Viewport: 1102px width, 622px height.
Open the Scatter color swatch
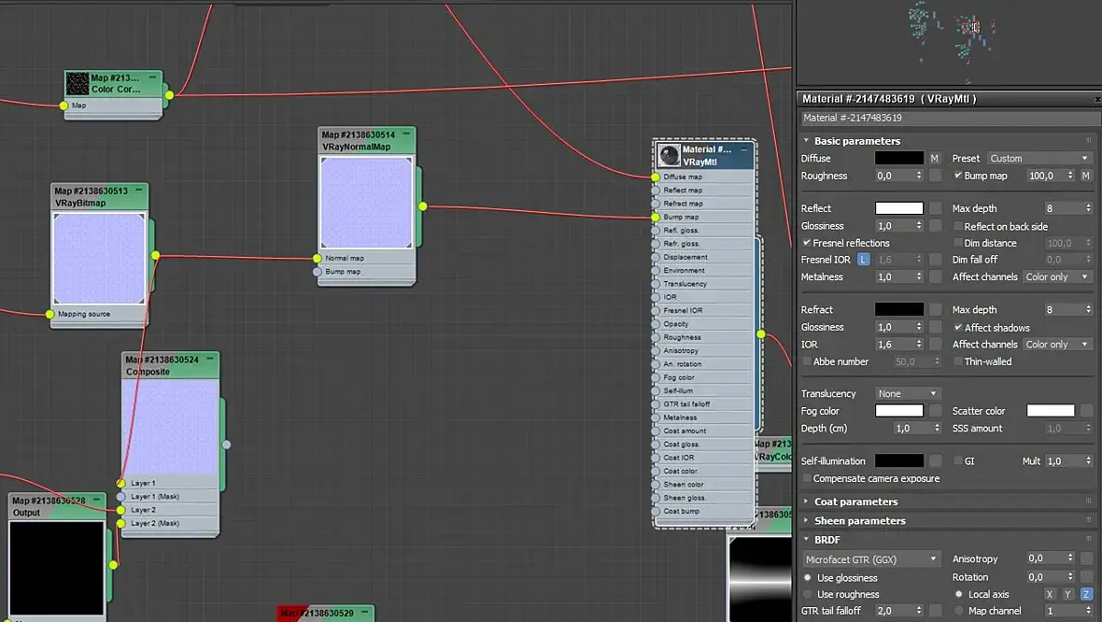coord(1050,410)
